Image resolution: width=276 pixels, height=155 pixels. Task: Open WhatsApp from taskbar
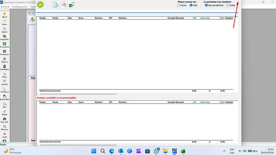156,151
